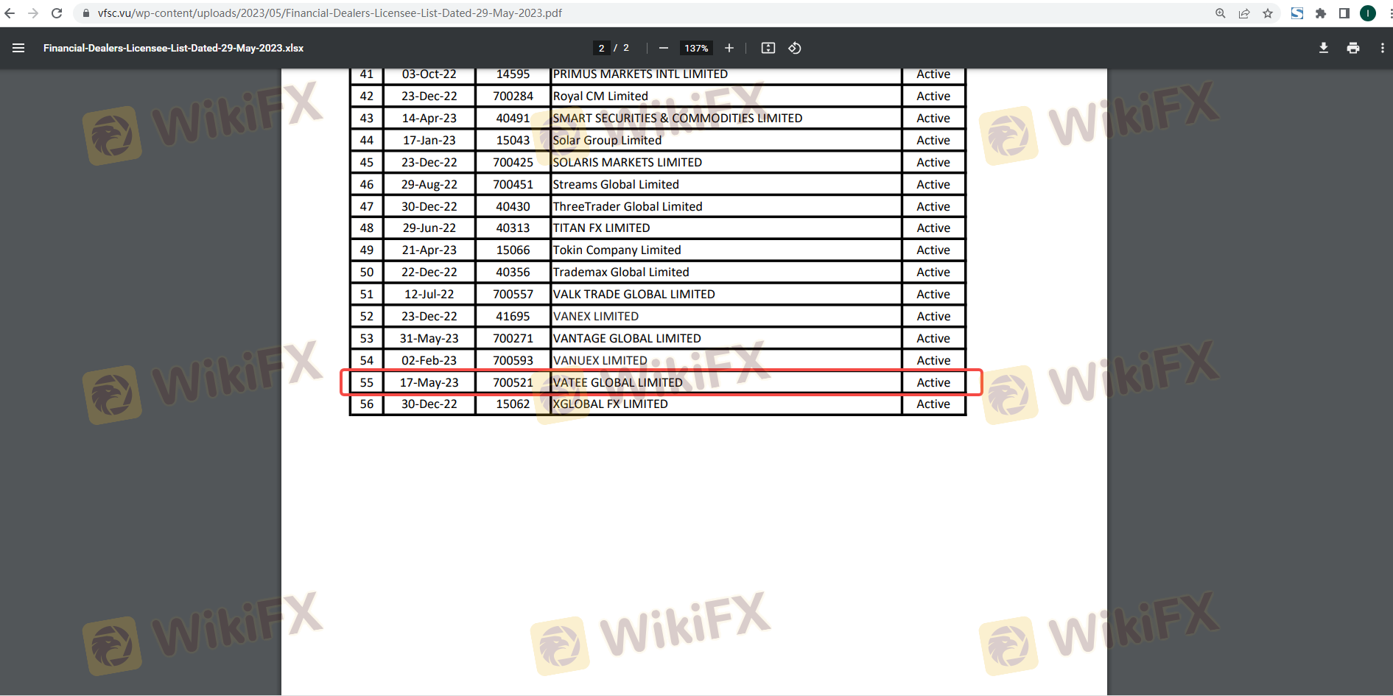Select the VATEE GLOBAL LIMITED row text

[x=617, y=382]
